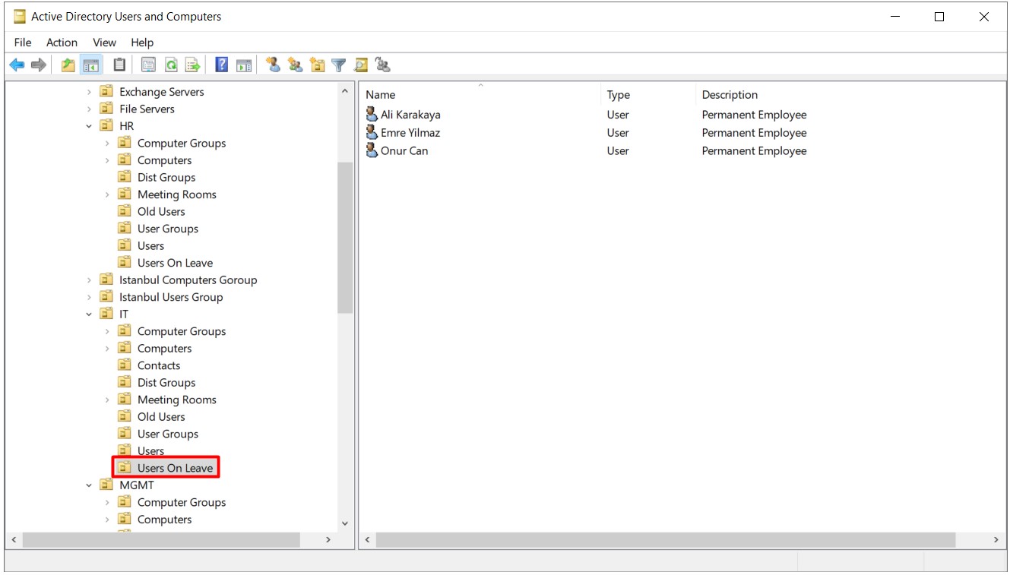Expand Computer Groups under MGMT
The image size is (1010, 575).
[x=107, y=502]
